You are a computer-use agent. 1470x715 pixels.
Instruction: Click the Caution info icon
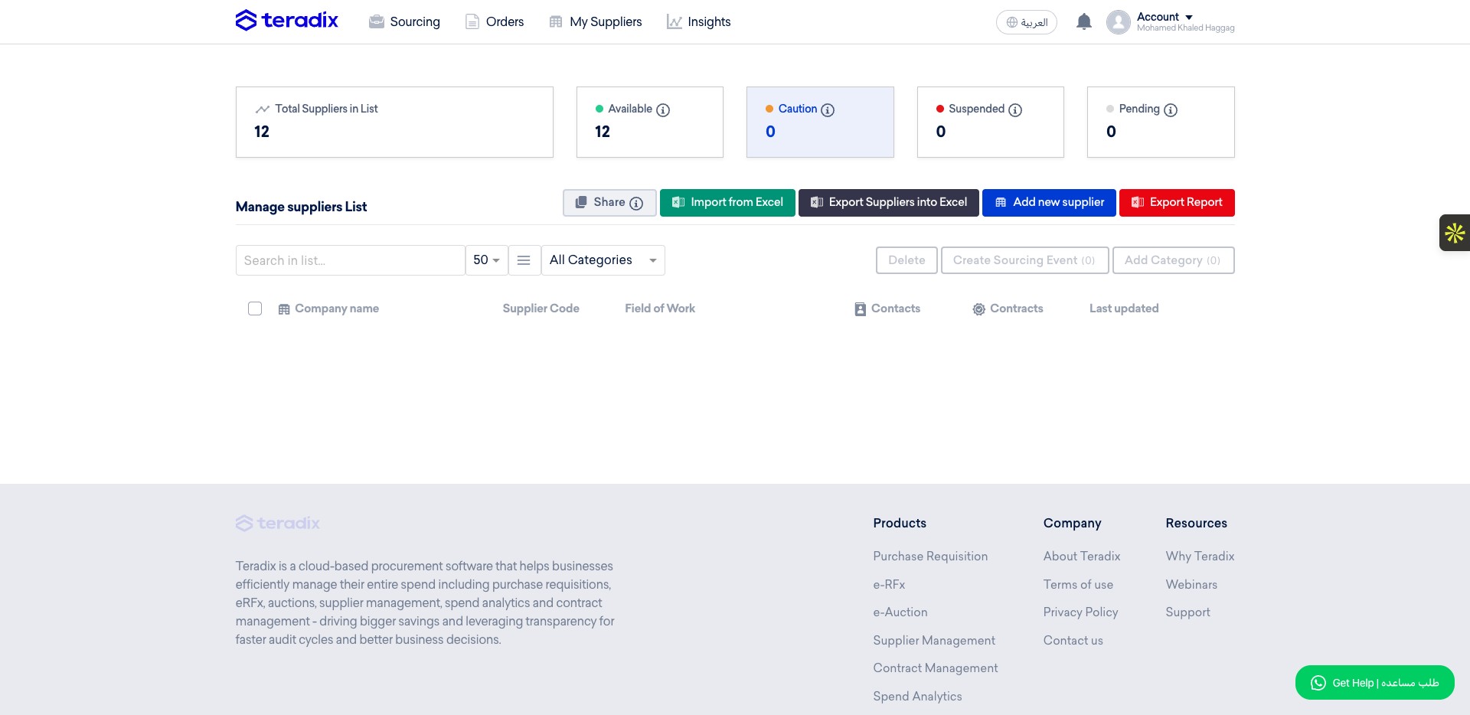pyautogui.click(x=828, y=109)
